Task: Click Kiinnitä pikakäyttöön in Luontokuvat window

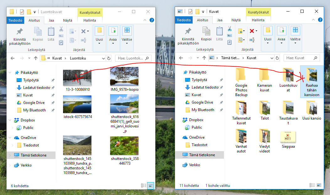Action: 19,36
